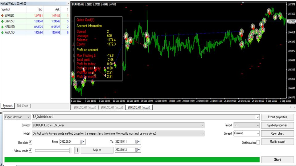Click the chart title EURUSD,H1 price text

[94, 5]
